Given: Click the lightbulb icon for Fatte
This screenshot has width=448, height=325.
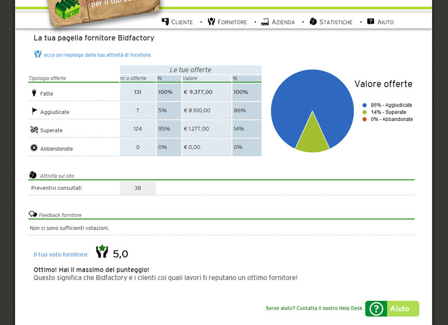Looking at the screenshot, I should [x=34, y=92].
